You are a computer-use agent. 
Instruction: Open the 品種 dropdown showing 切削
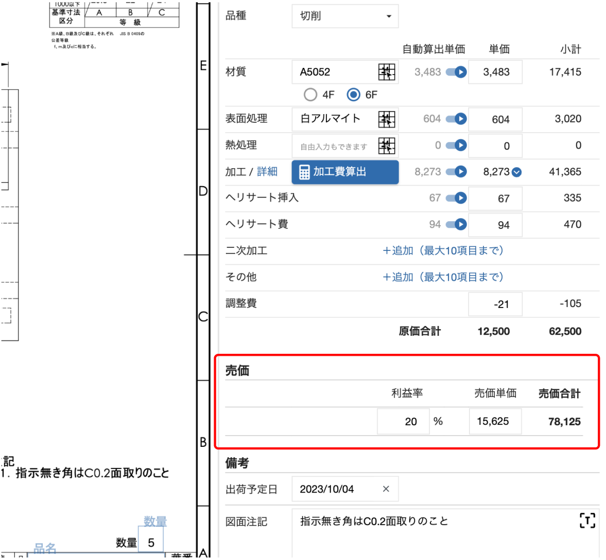(x=344, y=16)
